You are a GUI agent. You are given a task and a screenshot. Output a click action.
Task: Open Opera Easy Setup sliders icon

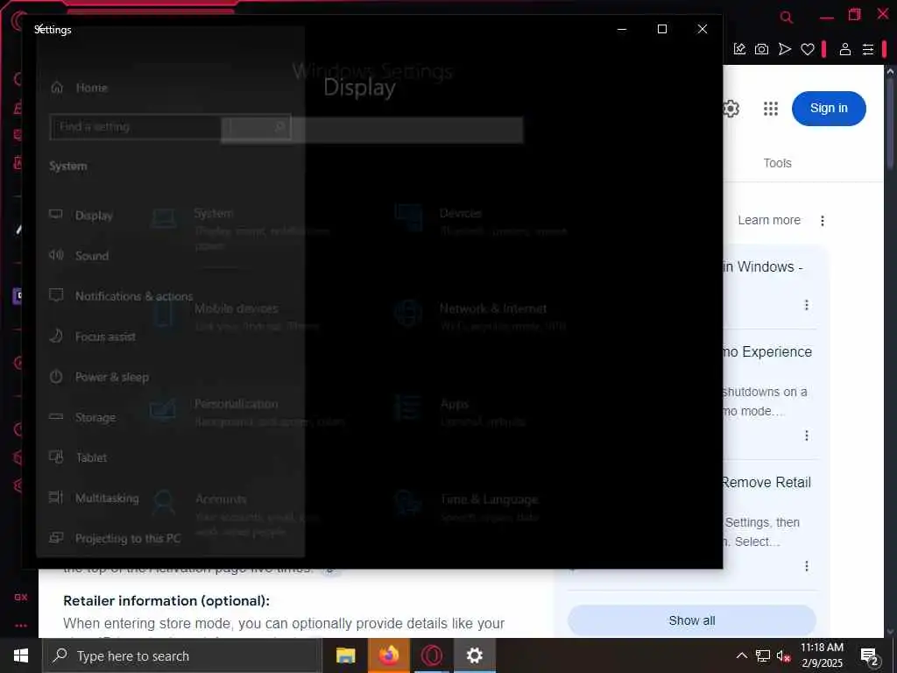click(x=868, y=49)
